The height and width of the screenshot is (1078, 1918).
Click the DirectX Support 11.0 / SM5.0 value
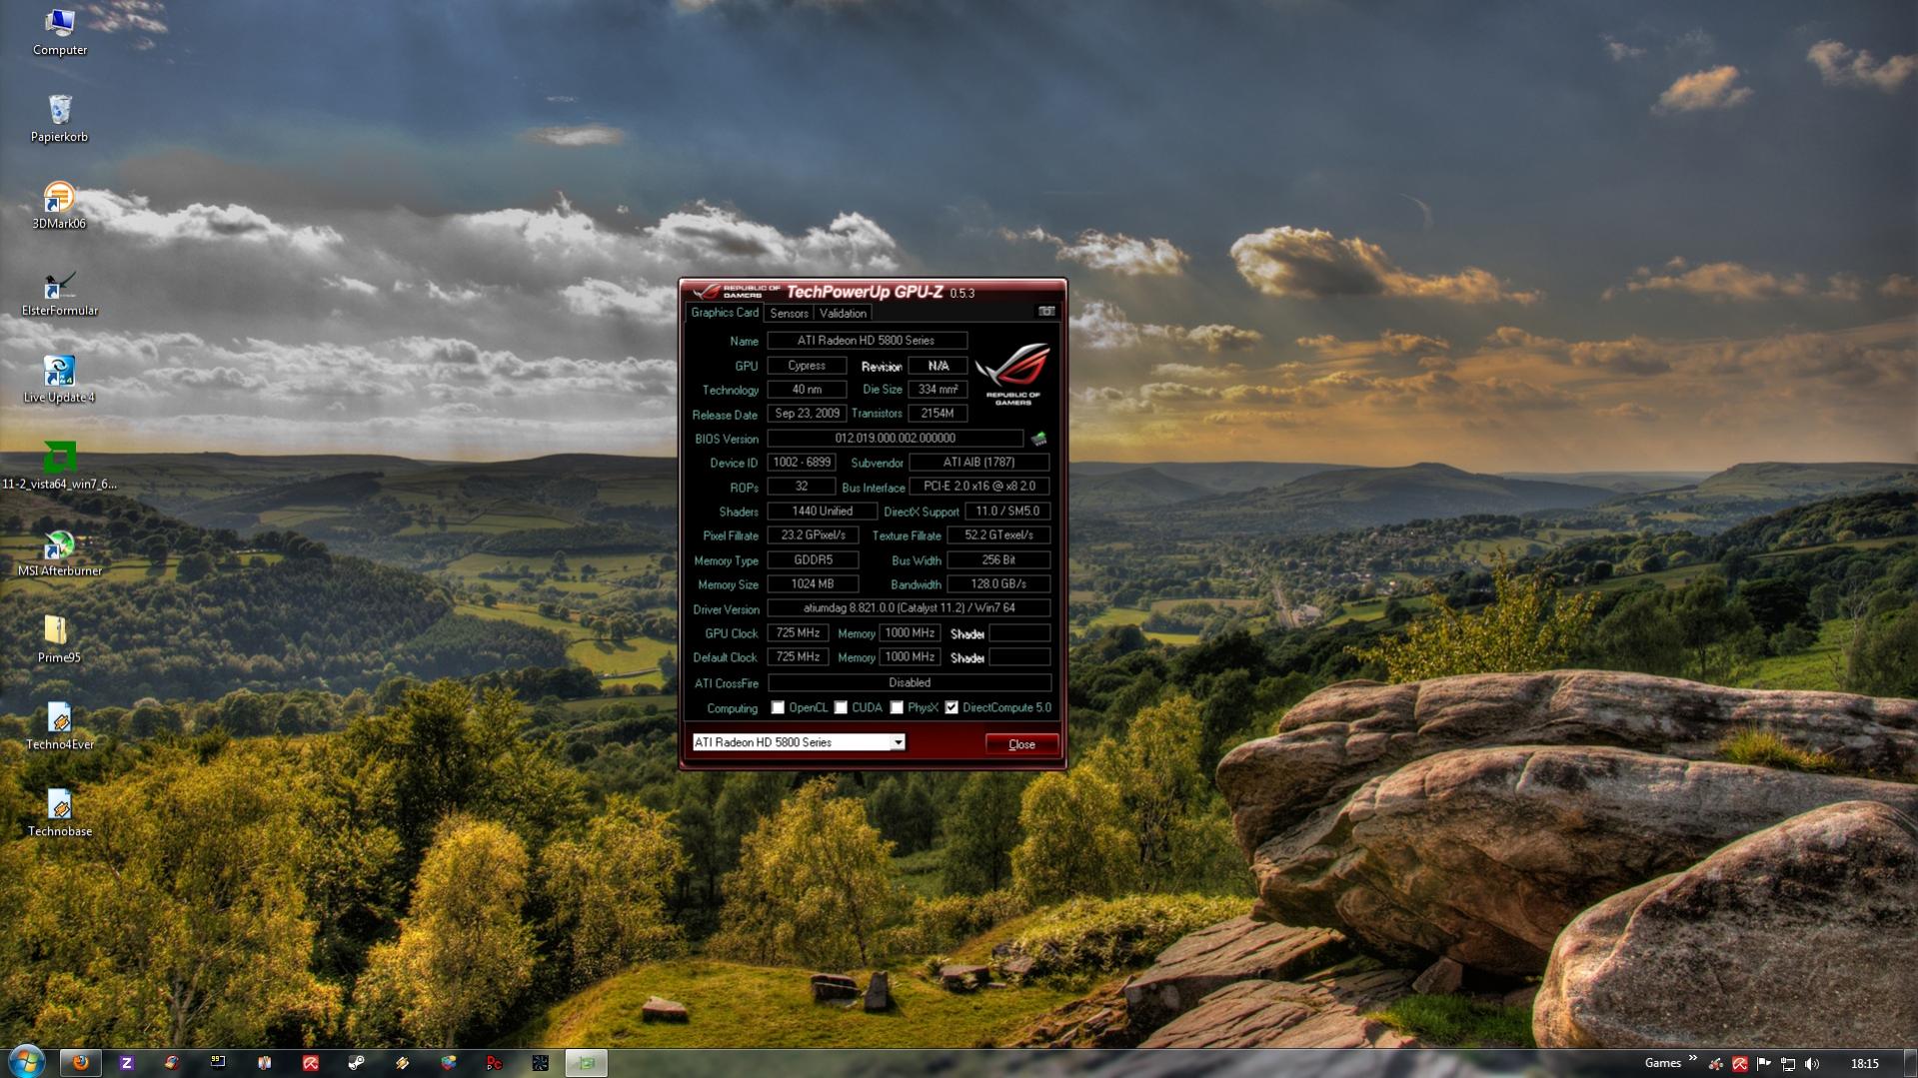1007,512
